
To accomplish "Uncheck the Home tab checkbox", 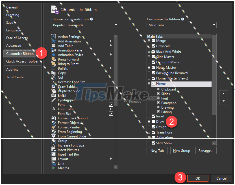I will point(154,83).
